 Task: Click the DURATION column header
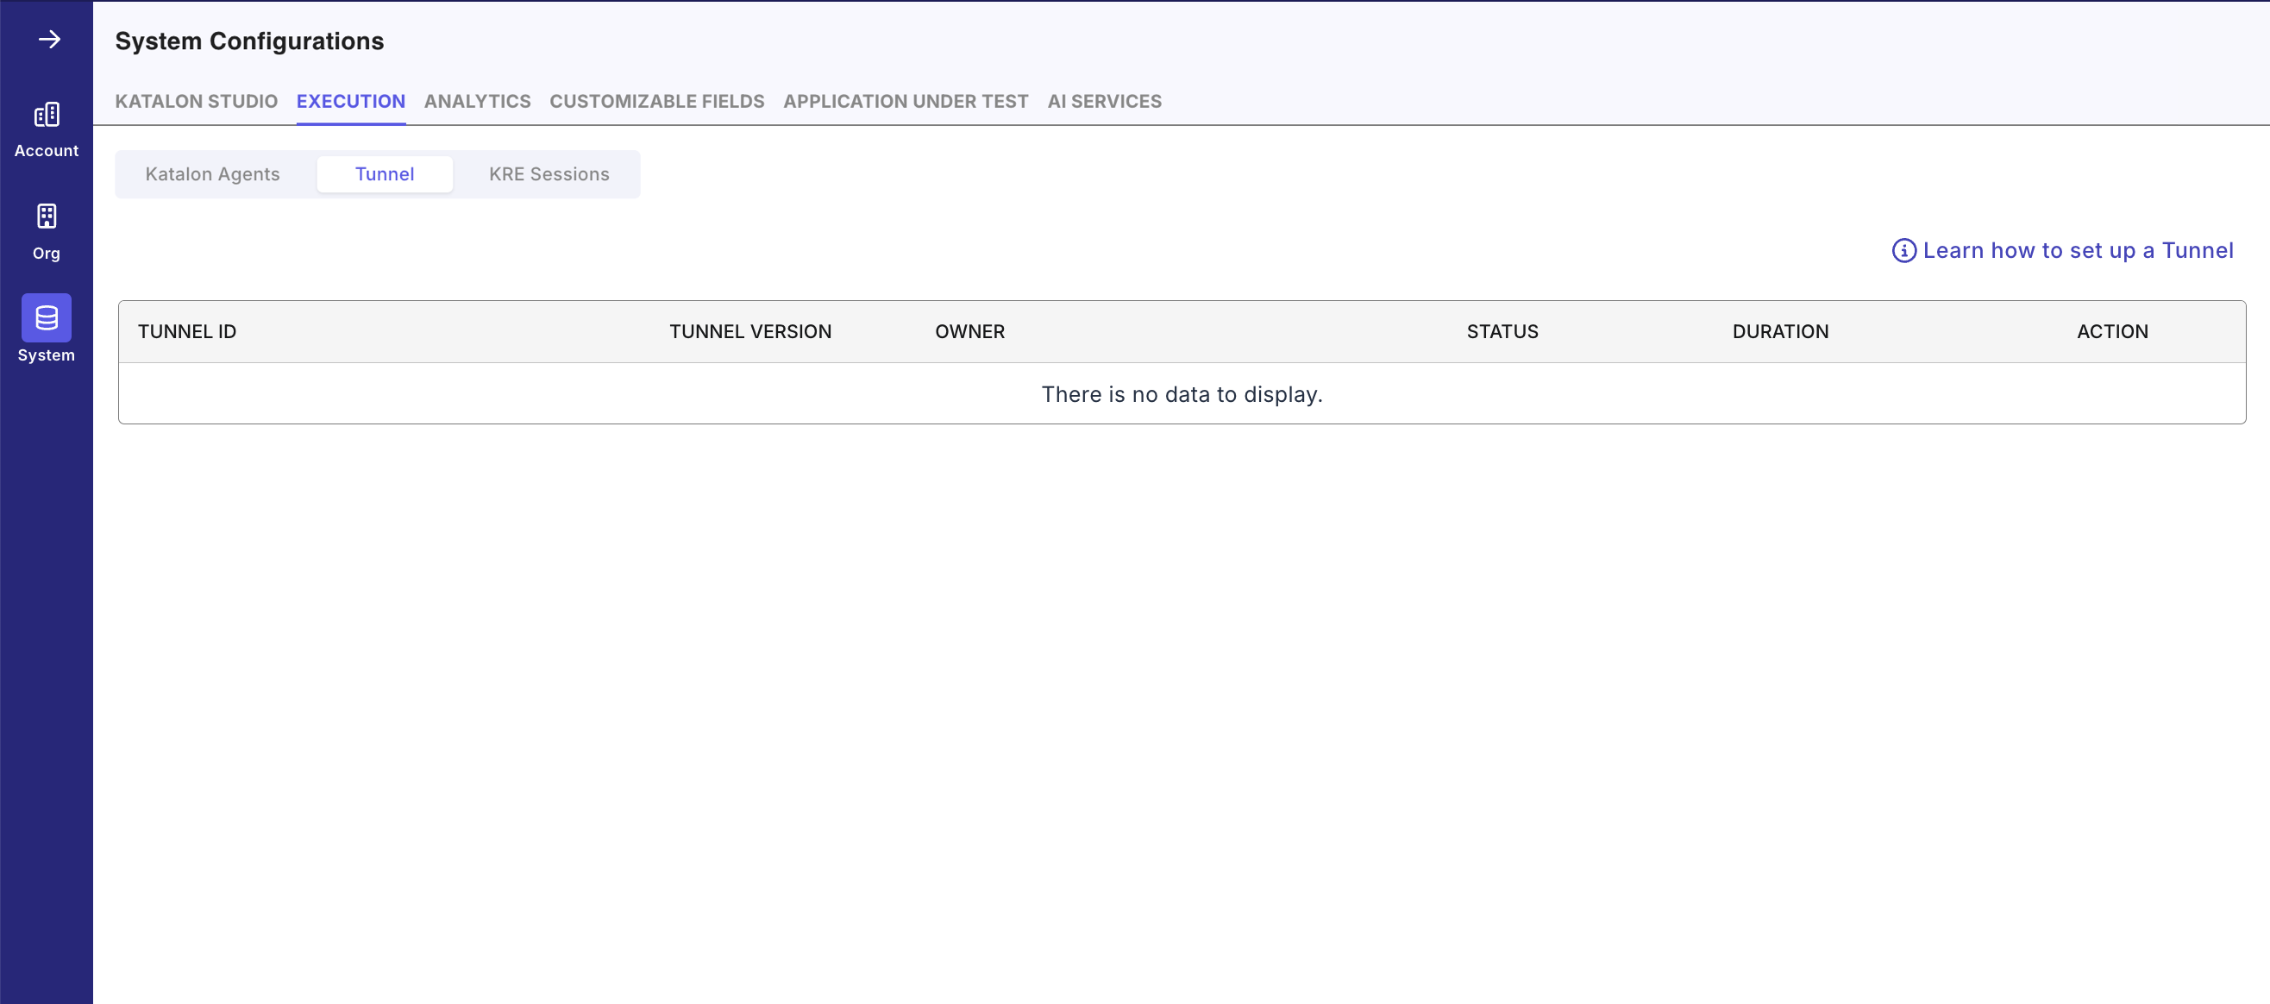coord(1780,331)
